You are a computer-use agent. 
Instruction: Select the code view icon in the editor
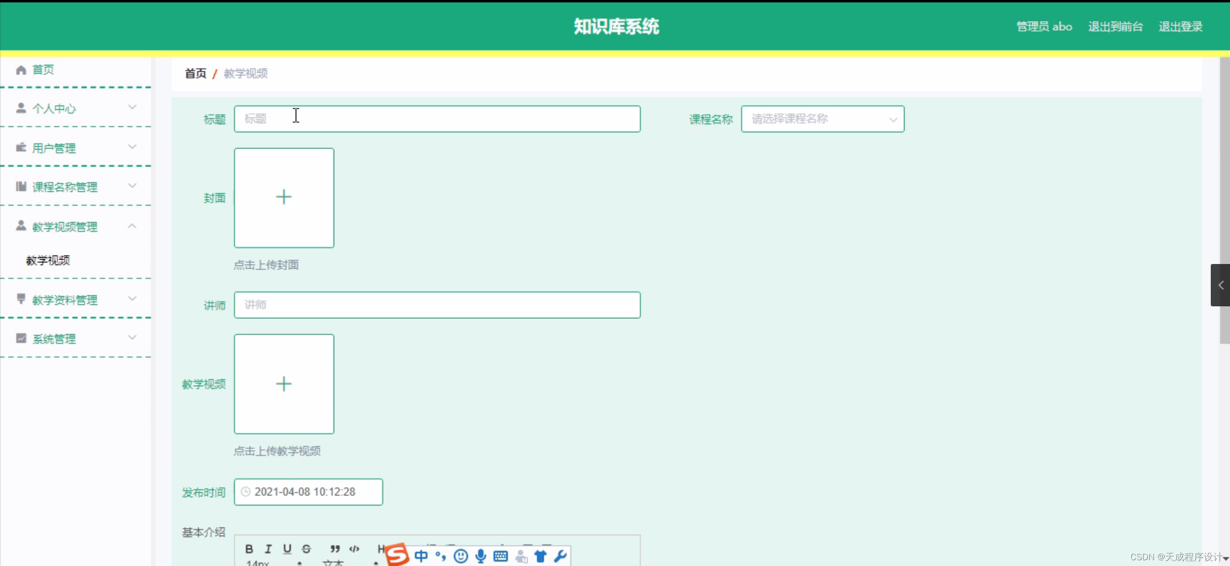point(353,549)
